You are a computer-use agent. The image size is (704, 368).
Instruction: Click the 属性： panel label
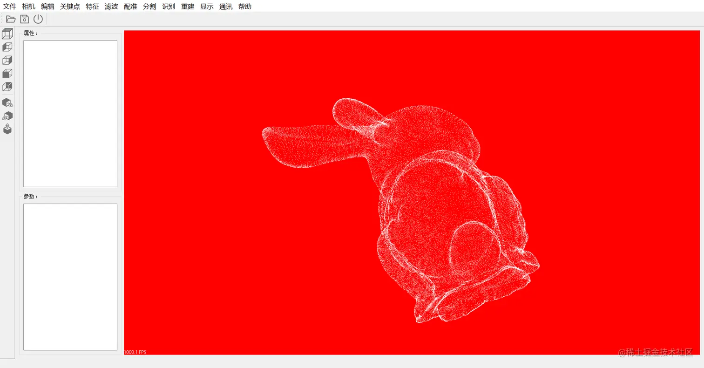click(31, 33)
